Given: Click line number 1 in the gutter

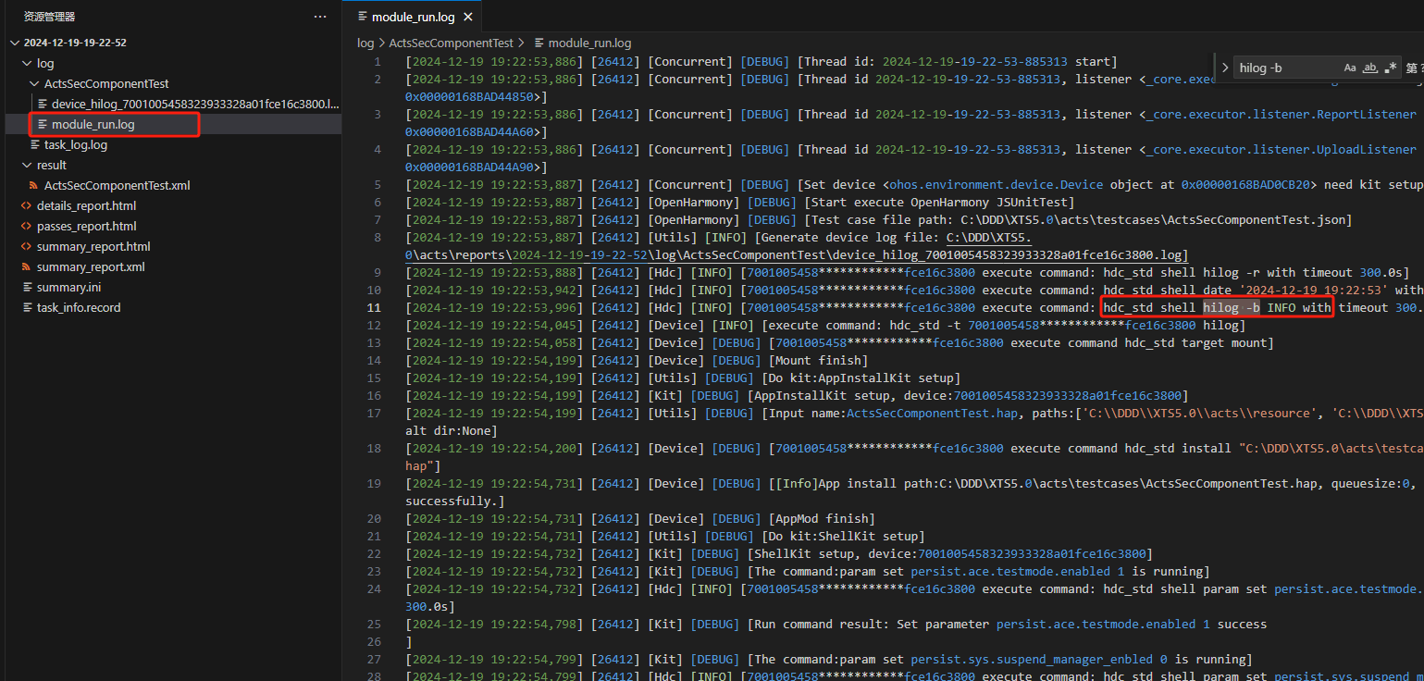Looking at the screenshot, I should 377,62.
